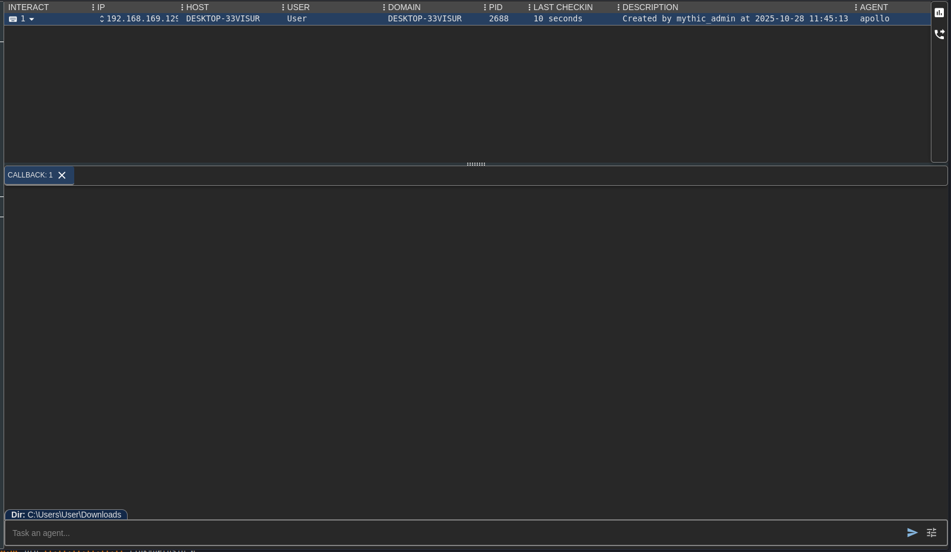This screenshot has height=552, width=951.
Task: Toggle the IP address selector arrows
Action: [x=102, y=19]
